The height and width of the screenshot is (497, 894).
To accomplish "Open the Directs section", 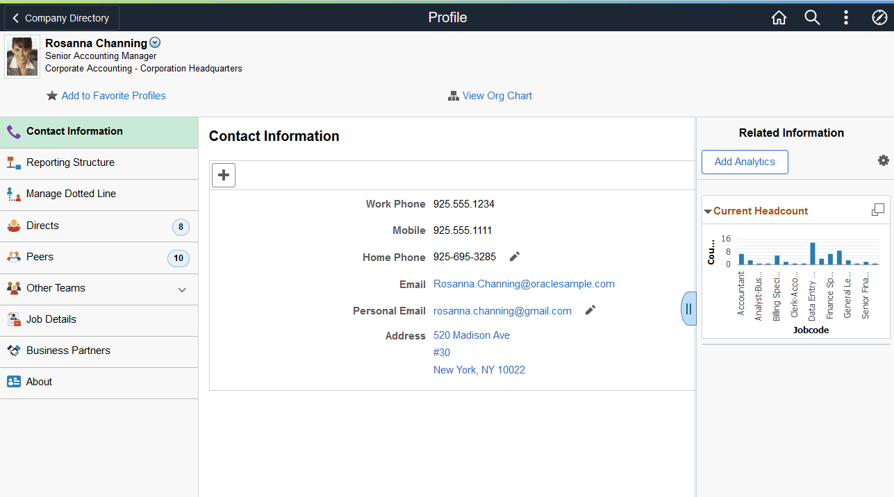I will point(43,225).
